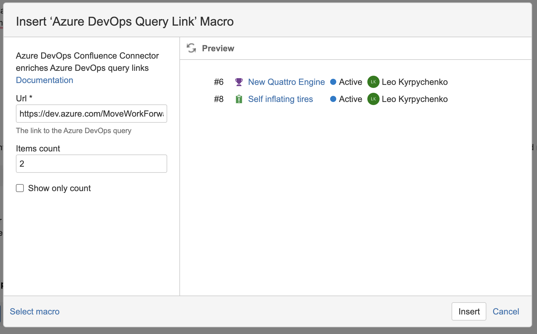This screenshot has width=537, height=334.
Task: Click the LK avatar in the New Quattro Engine row
Action: 373,82
